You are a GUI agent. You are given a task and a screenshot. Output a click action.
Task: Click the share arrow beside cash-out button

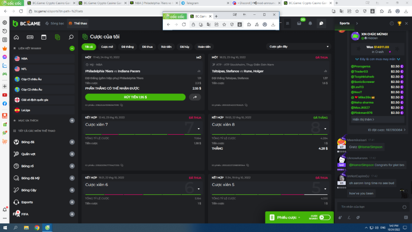coord(195,97)
